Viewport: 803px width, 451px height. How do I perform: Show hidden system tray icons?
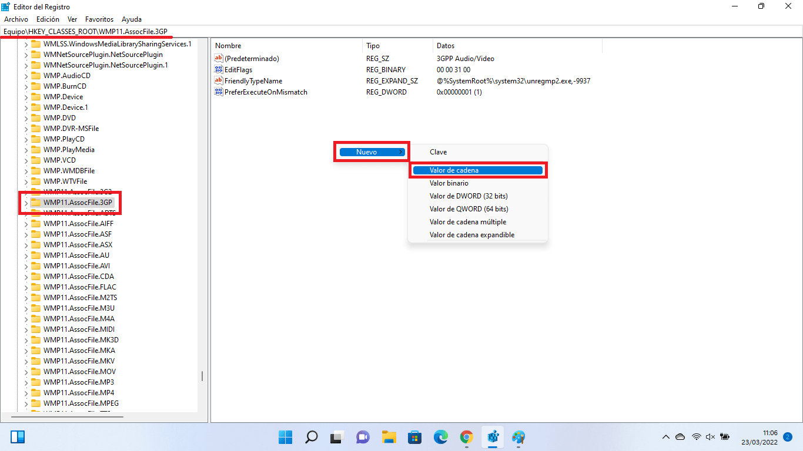click(x=665, y=437)
